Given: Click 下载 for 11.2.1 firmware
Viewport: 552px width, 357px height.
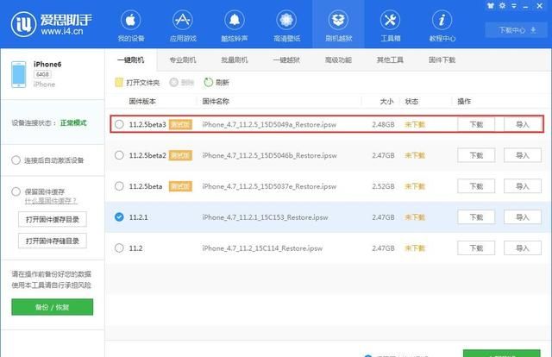Looking at the screenshot, I should click(x=476, y=217).
